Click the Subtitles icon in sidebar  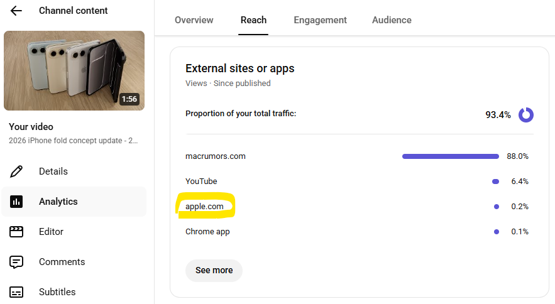click(x=17, y=292)
